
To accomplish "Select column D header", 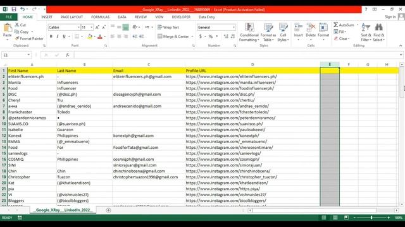I will click(x=252, y=64).
